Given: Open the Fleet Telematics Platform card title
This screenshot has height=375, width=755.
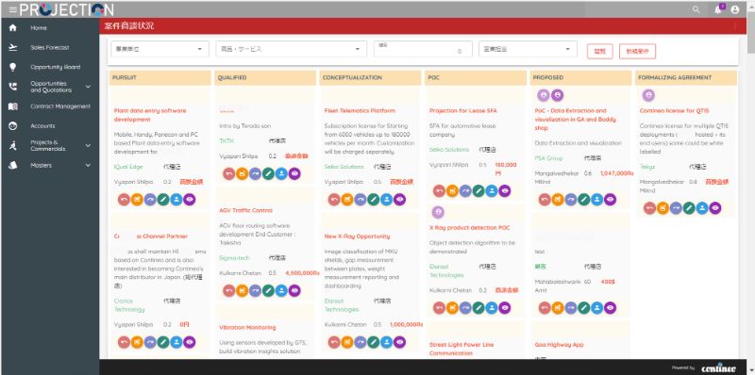Looking at the screenshot, I should click(x=360, y=110).
